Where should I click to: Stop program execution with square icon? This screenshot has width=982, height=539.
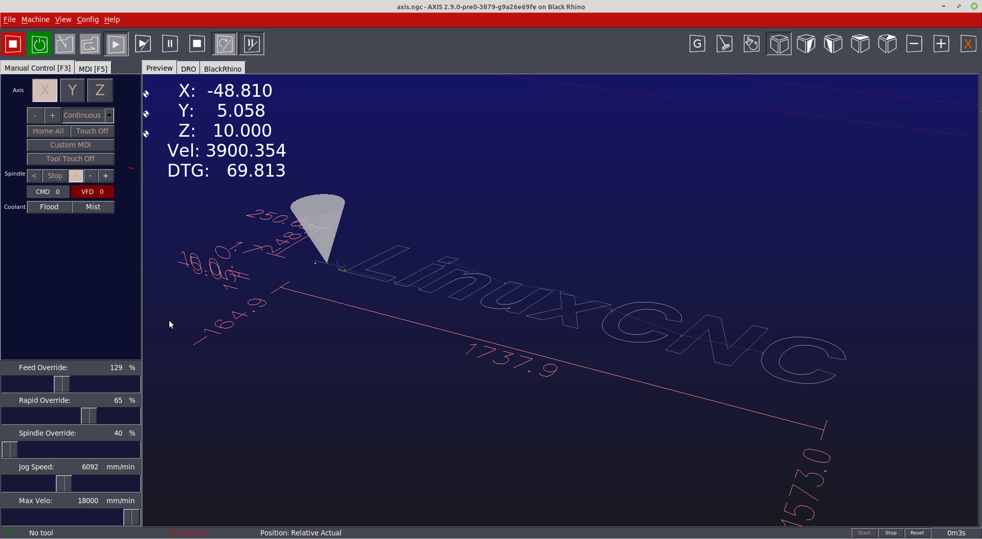pos(197,44)
